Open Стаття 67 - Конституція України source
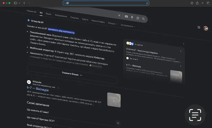Screen dimensions: 212x128 142,51
